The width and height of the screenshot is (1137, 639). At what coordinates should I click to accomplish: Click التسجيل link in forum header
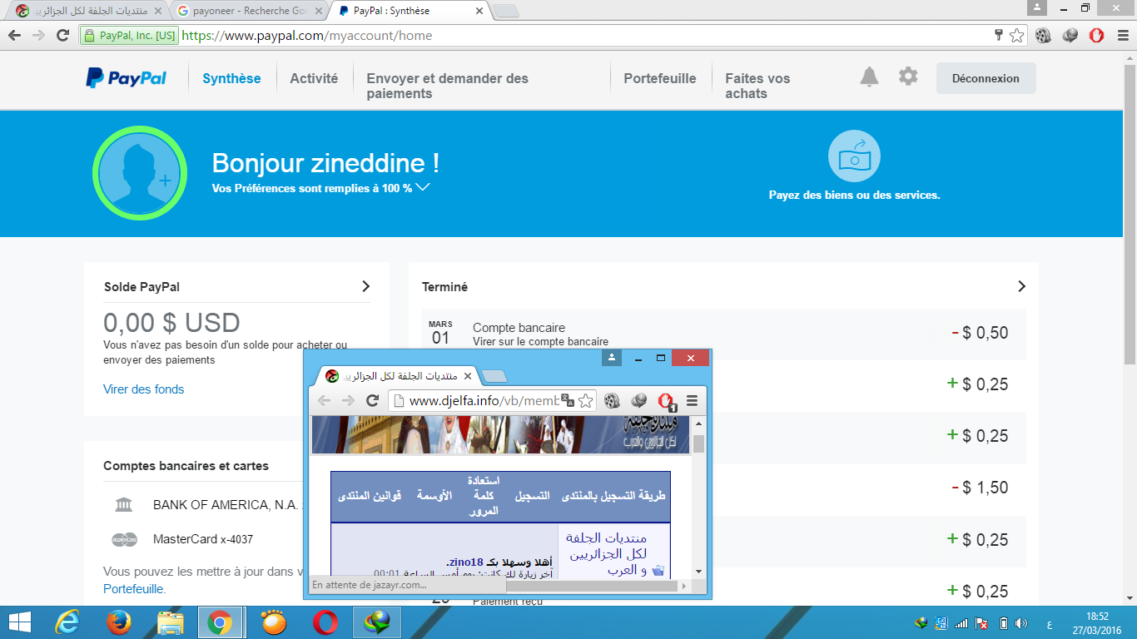pyautogui.click(x=532, y=495)
